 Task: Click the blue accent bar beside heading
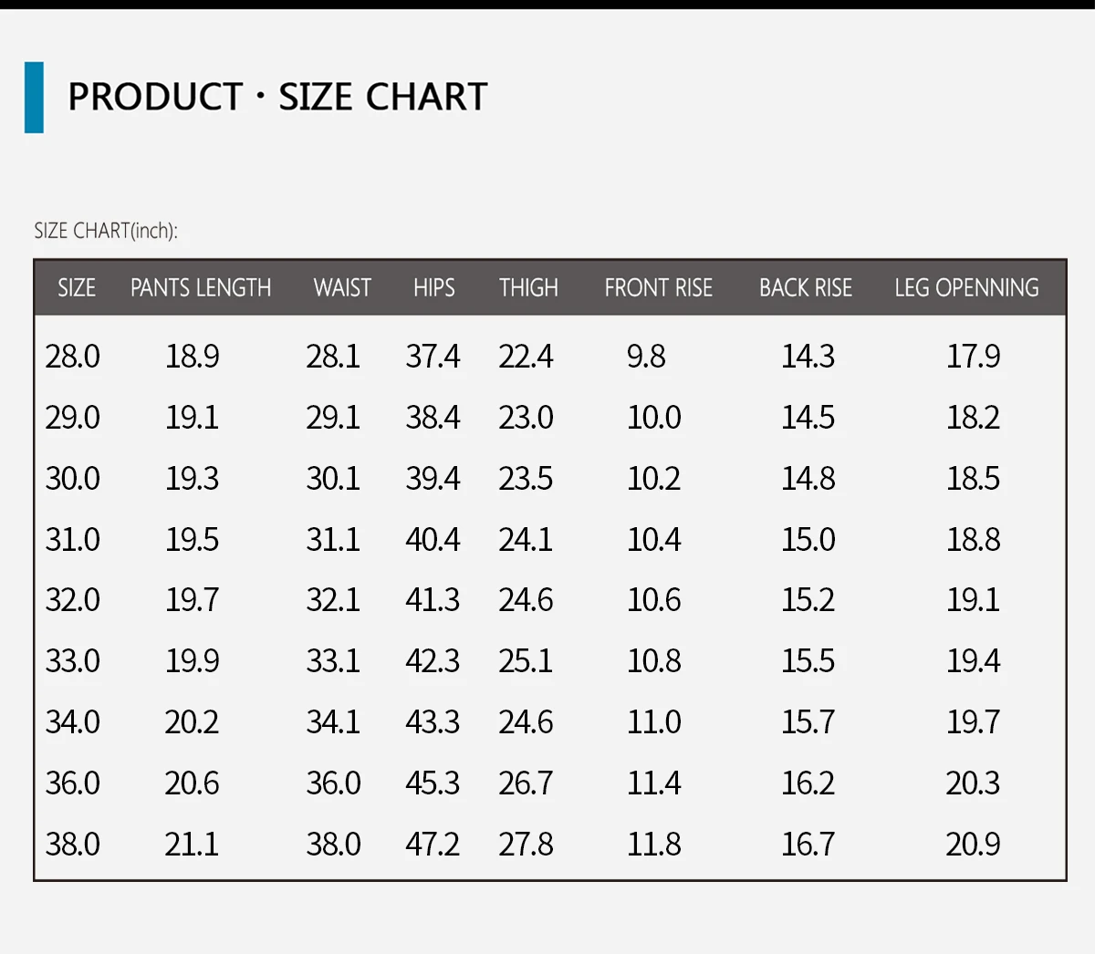tap(34, 98)
